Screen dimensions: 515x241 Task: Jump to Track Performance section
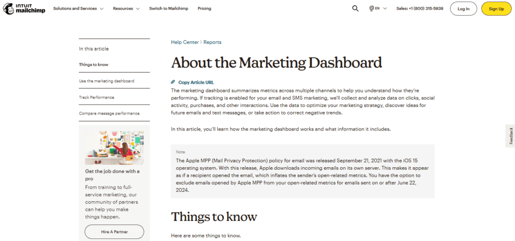pos(97,97)
